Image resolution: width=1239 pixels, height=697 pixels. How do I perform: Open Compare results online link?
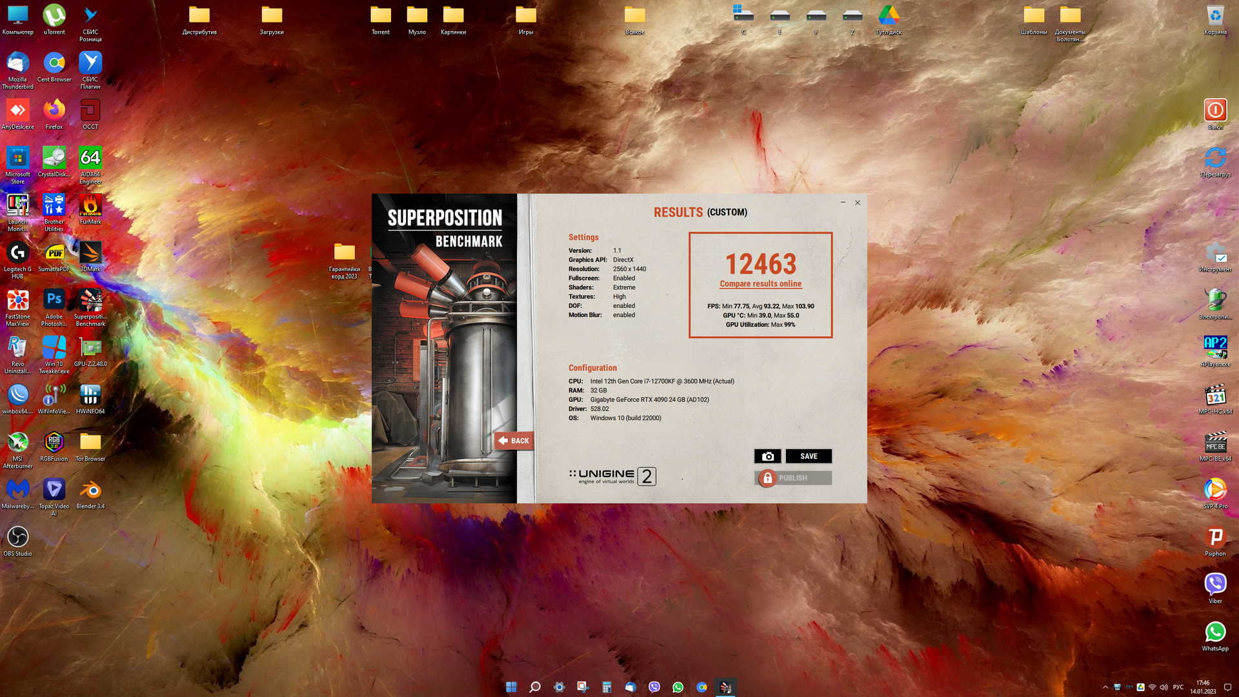point(760,284)
